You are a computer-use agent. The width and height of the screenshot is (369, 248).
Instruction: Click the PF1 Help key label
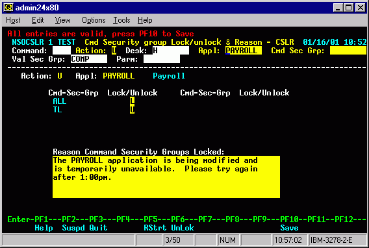44,228
